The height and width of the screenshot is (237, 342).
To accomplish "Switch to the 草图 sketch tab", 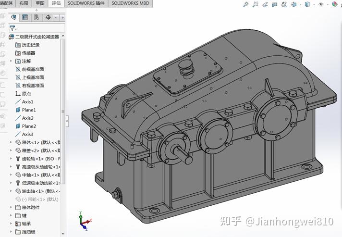I will (40, 3).
